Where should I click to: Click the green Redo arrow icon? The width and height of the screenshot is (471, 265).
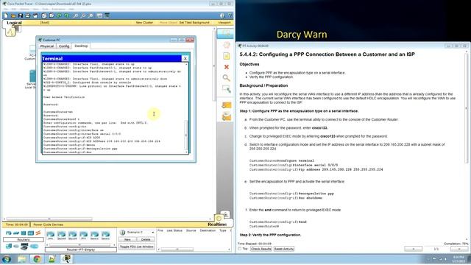(x=66, y=15)
